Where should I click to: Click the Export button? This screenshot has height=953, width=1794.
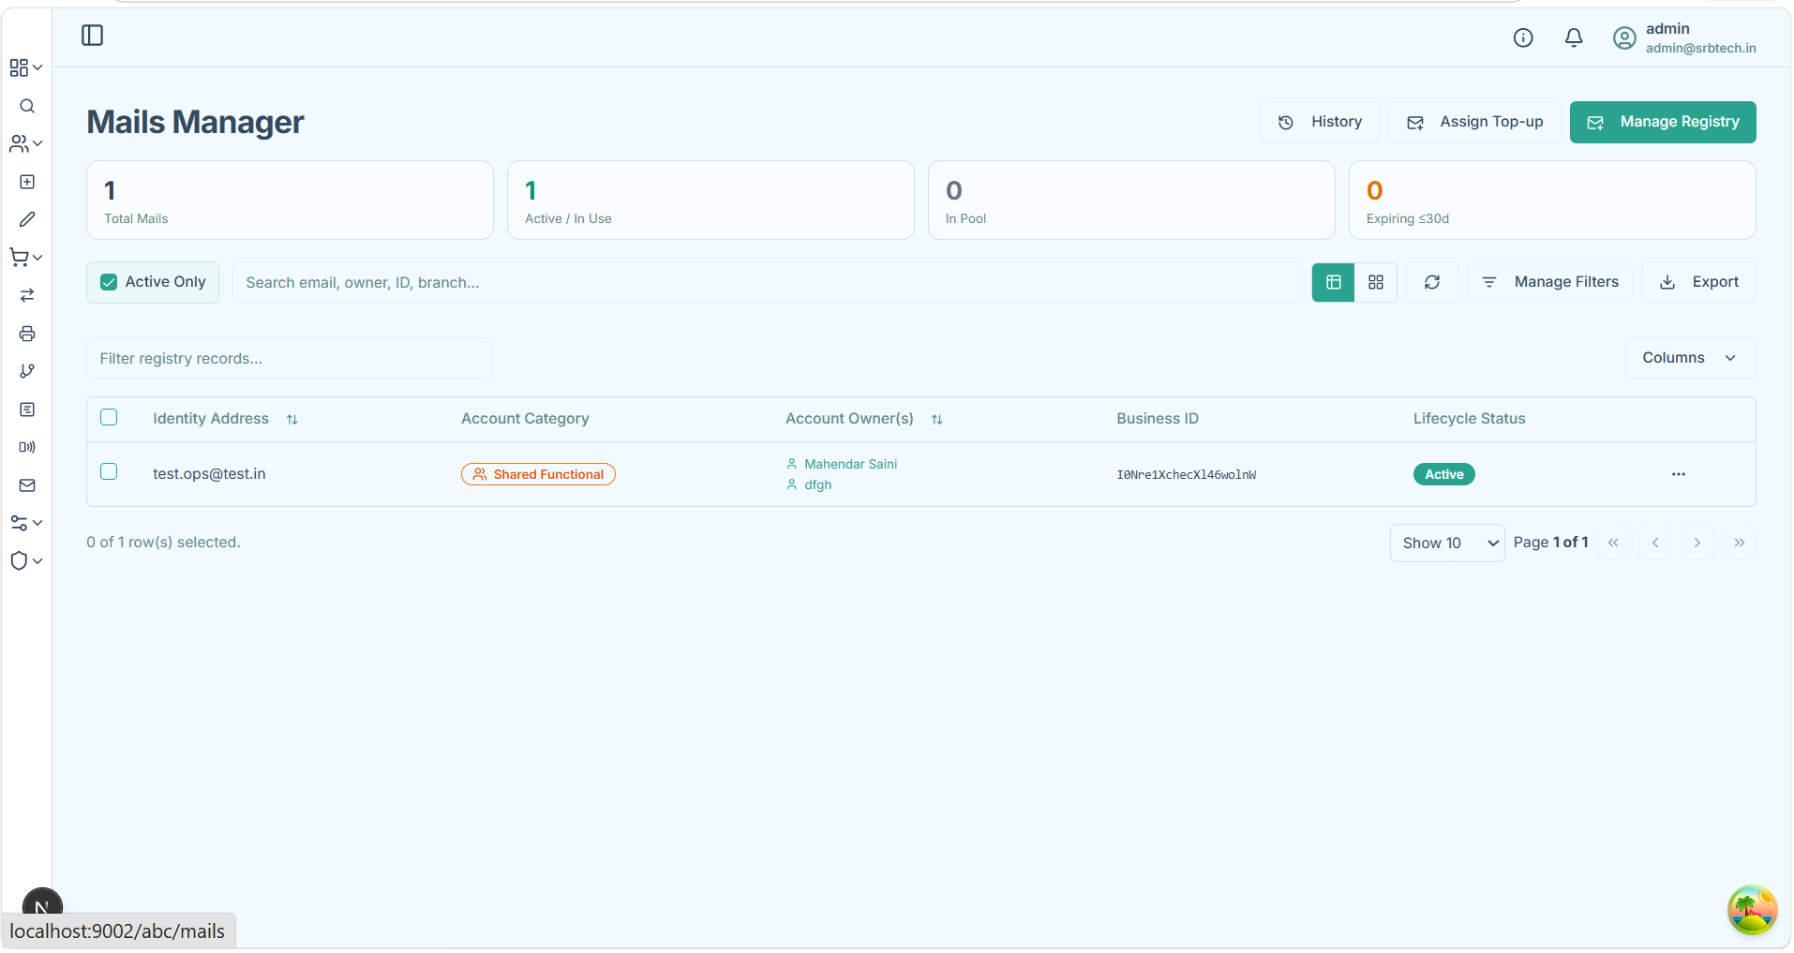click(1698, 282)
